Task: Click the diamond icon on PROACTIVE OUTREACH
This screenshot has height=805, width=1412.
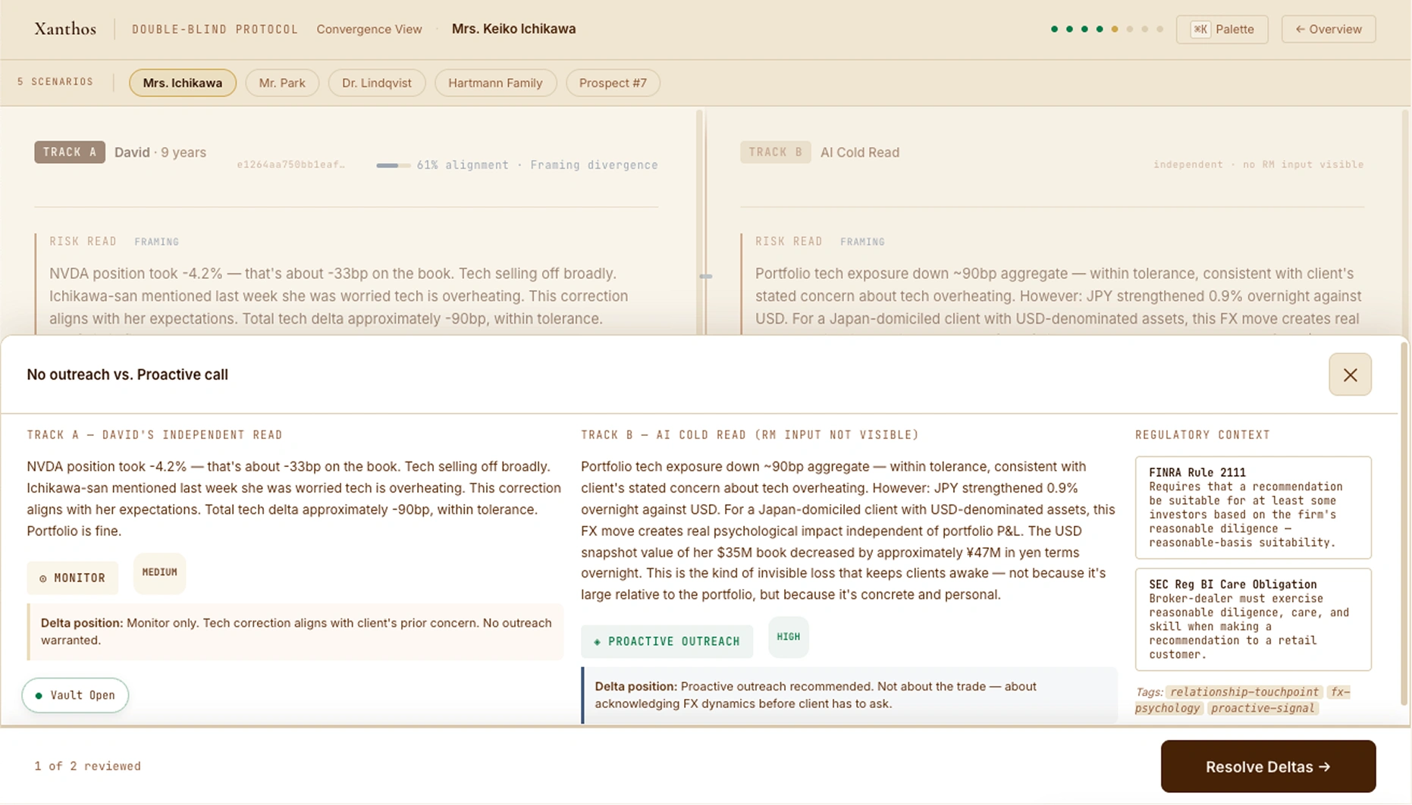Action: [596, 641]
